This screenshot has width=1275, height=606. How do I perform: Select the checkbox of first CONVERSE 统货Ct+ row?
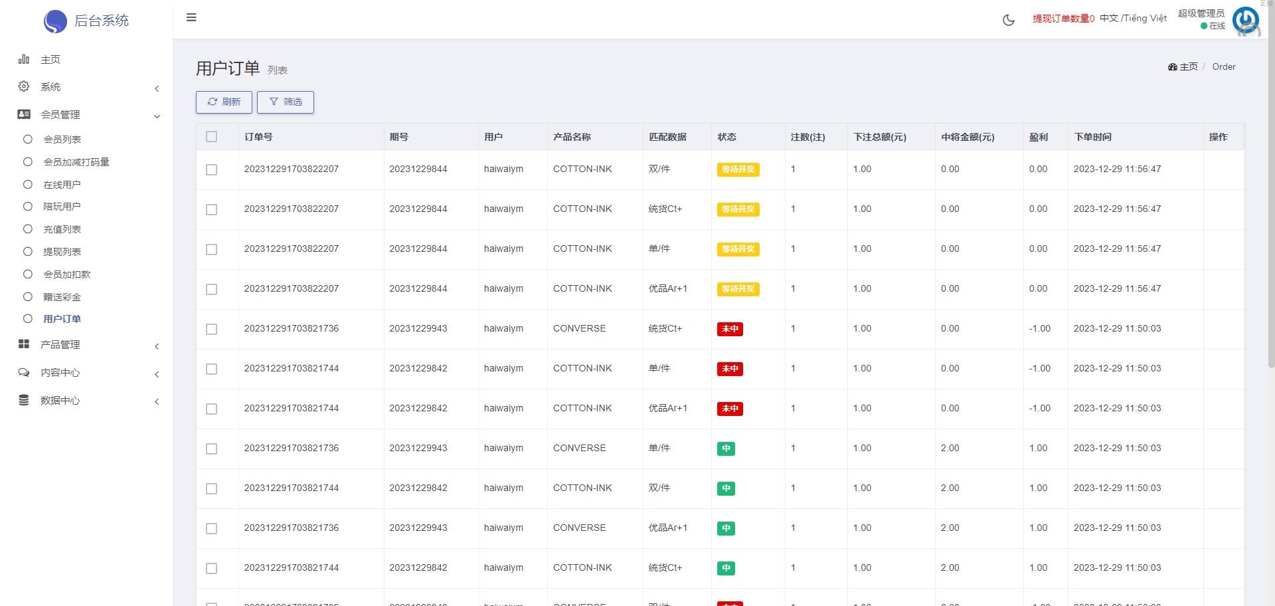coord(212,330)
